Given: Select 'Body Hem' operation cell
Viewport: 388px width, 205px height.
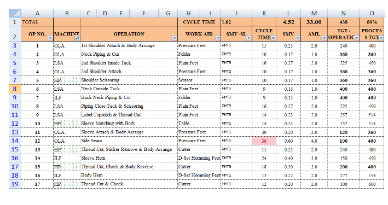Looking at the screenshot, I should point(129,175).
